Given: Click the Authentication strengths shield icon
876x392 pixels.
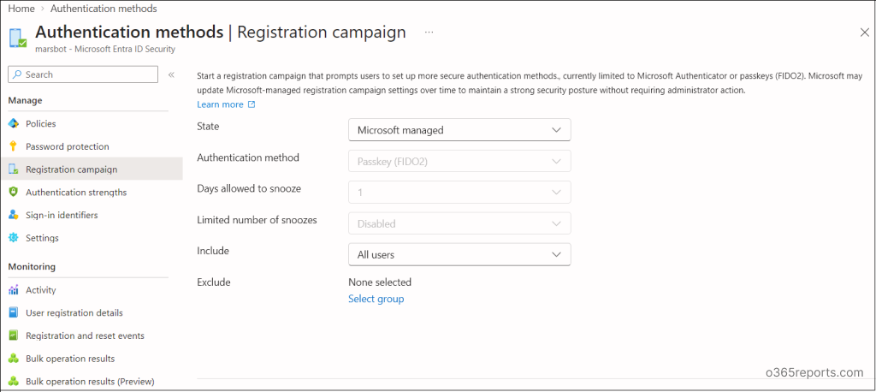Looking at the screenshot, I should click(14, 193).
